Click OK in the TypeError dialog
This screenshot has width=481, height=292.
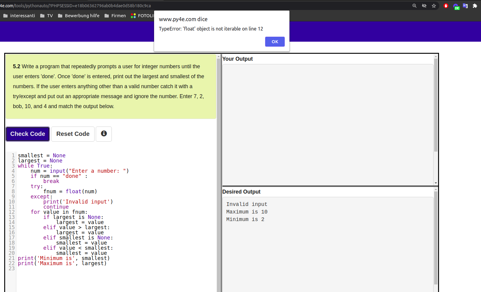click(275, 42)
